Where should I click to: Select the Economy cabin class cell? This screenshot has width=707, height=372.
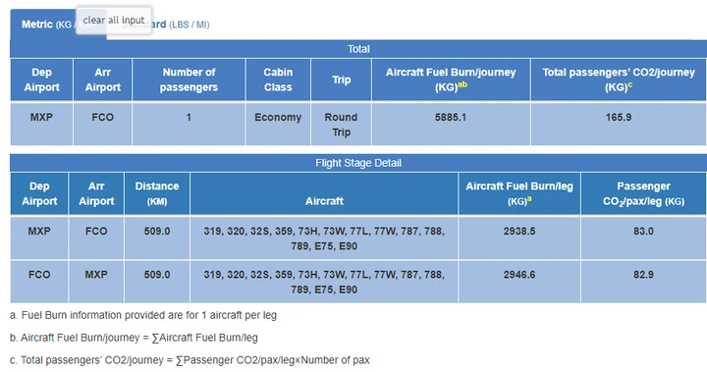click(x=278, y=125)
